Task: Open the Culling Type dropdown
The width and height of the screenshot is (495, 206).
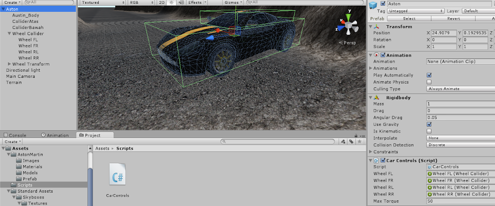Action: (x=460, y=89)
